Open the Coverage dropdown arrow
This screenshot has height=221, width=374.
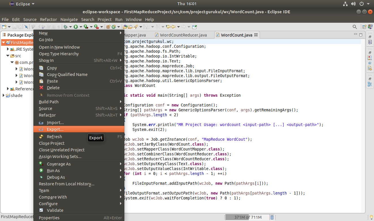[x=91, y=27]
